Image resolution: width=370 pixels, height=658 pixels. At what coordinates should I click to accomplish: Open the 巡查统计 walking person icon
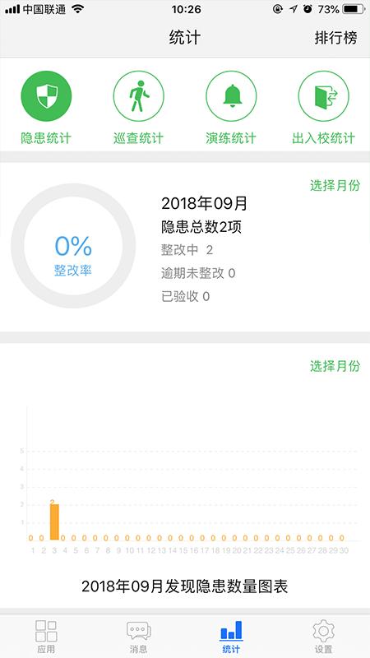[138, 96]
